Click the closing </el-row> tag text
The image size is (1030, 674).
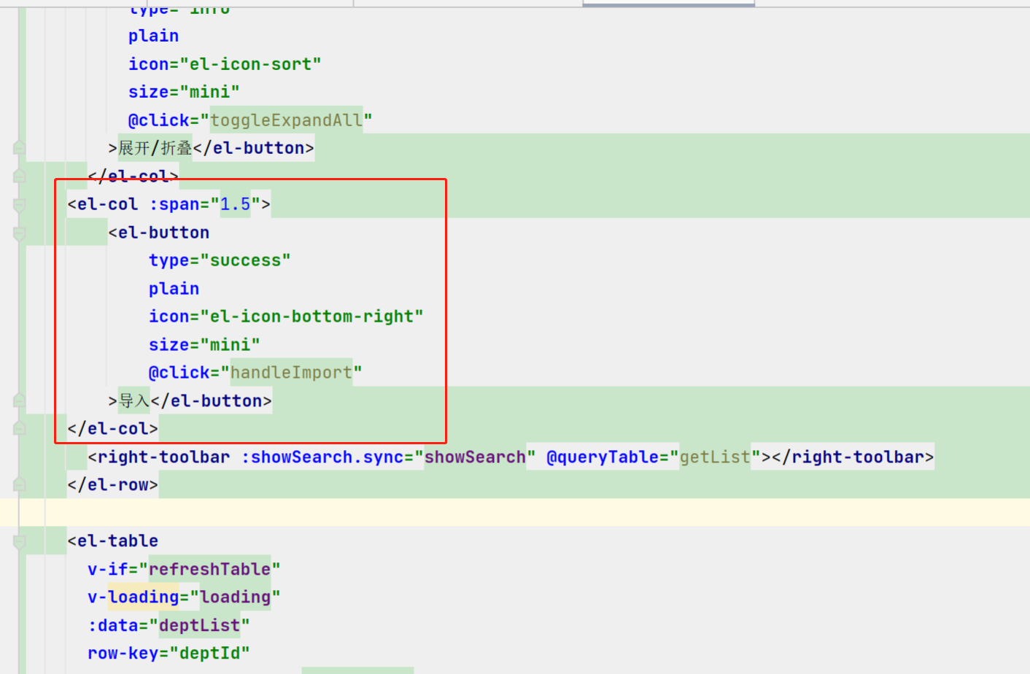(112, 485)
